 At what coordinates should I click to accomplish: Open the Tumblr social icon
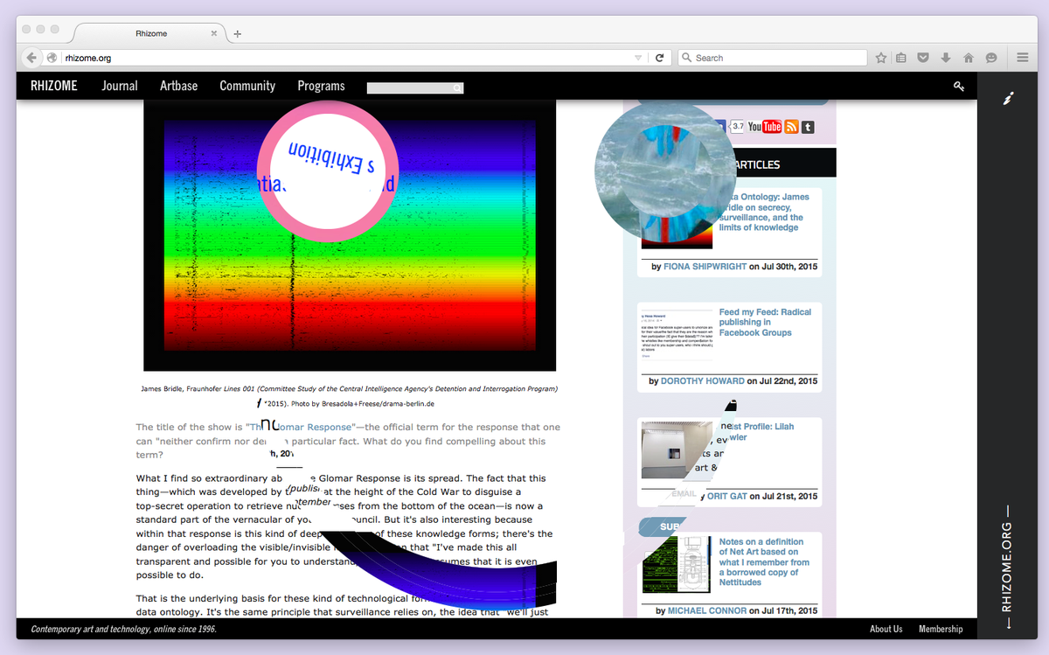click(x=808, y=127)
